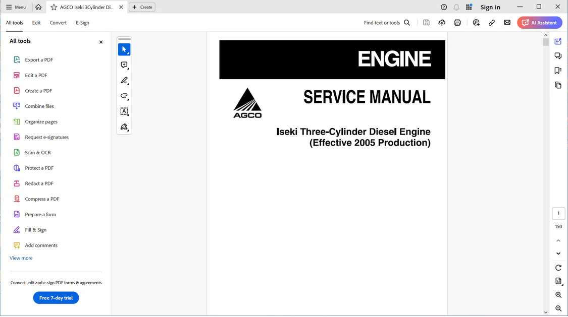
Task: Star the AGCO Iseki document tab
Action: point(54,7)
